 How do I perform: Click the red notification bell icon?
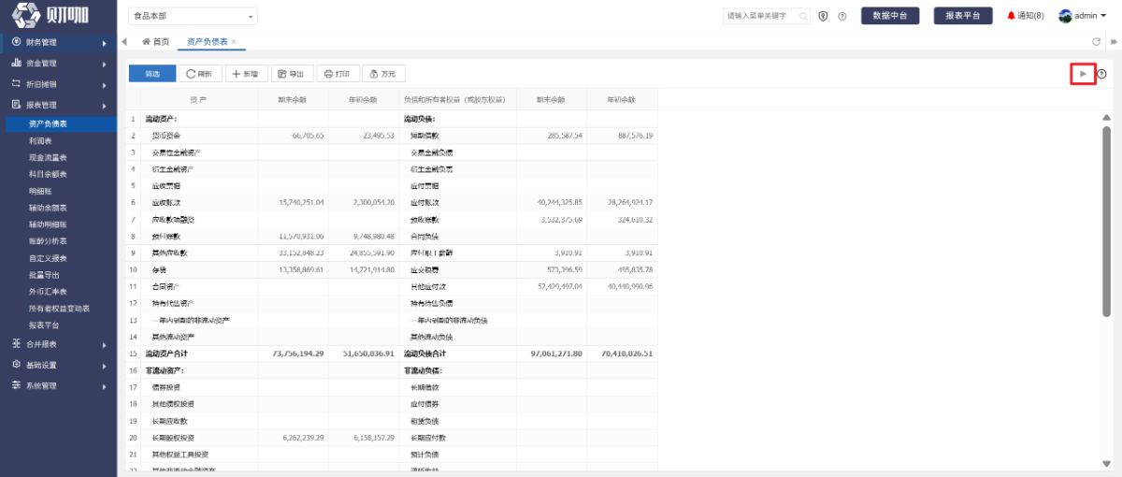1012,16
